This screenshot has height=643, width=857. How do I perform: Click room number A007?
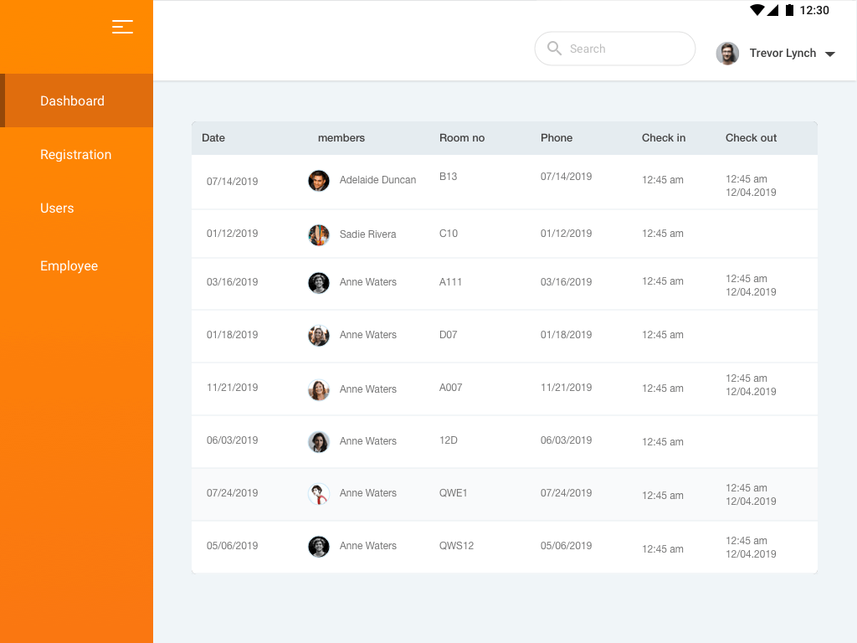click(451, 388)
